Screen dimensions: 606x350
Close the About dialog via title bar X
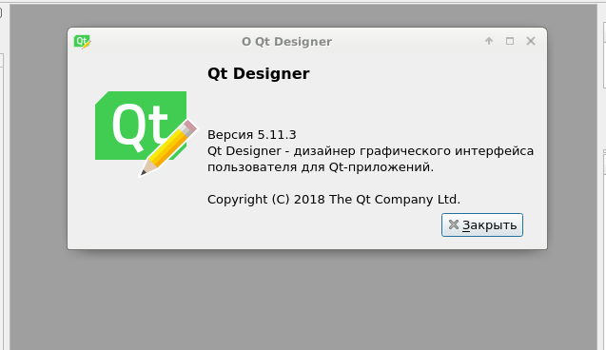531,41
